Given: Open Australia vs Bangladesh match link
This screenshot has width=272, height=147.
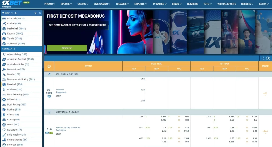Looking at the screenshot, I should (61, 91).
